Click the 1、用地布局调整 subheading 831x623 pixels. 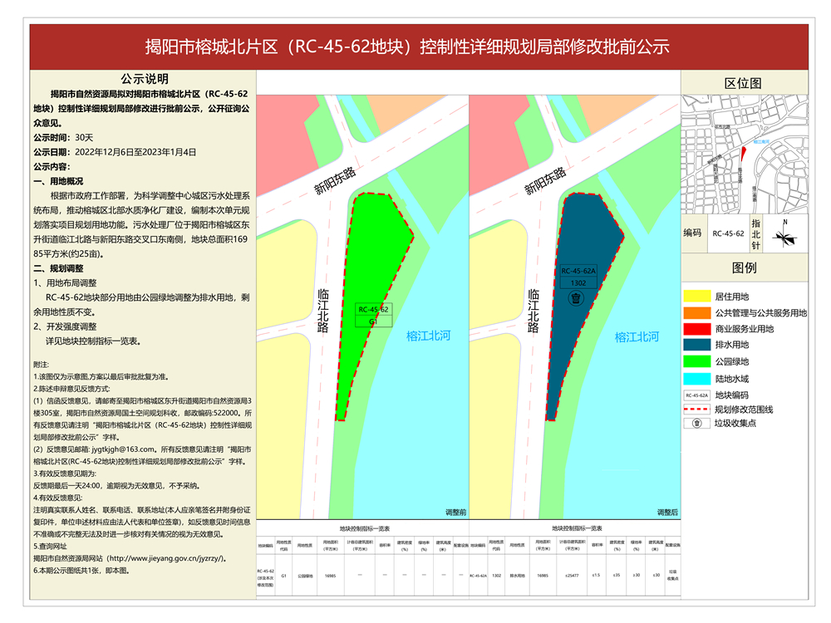(65, 283)
